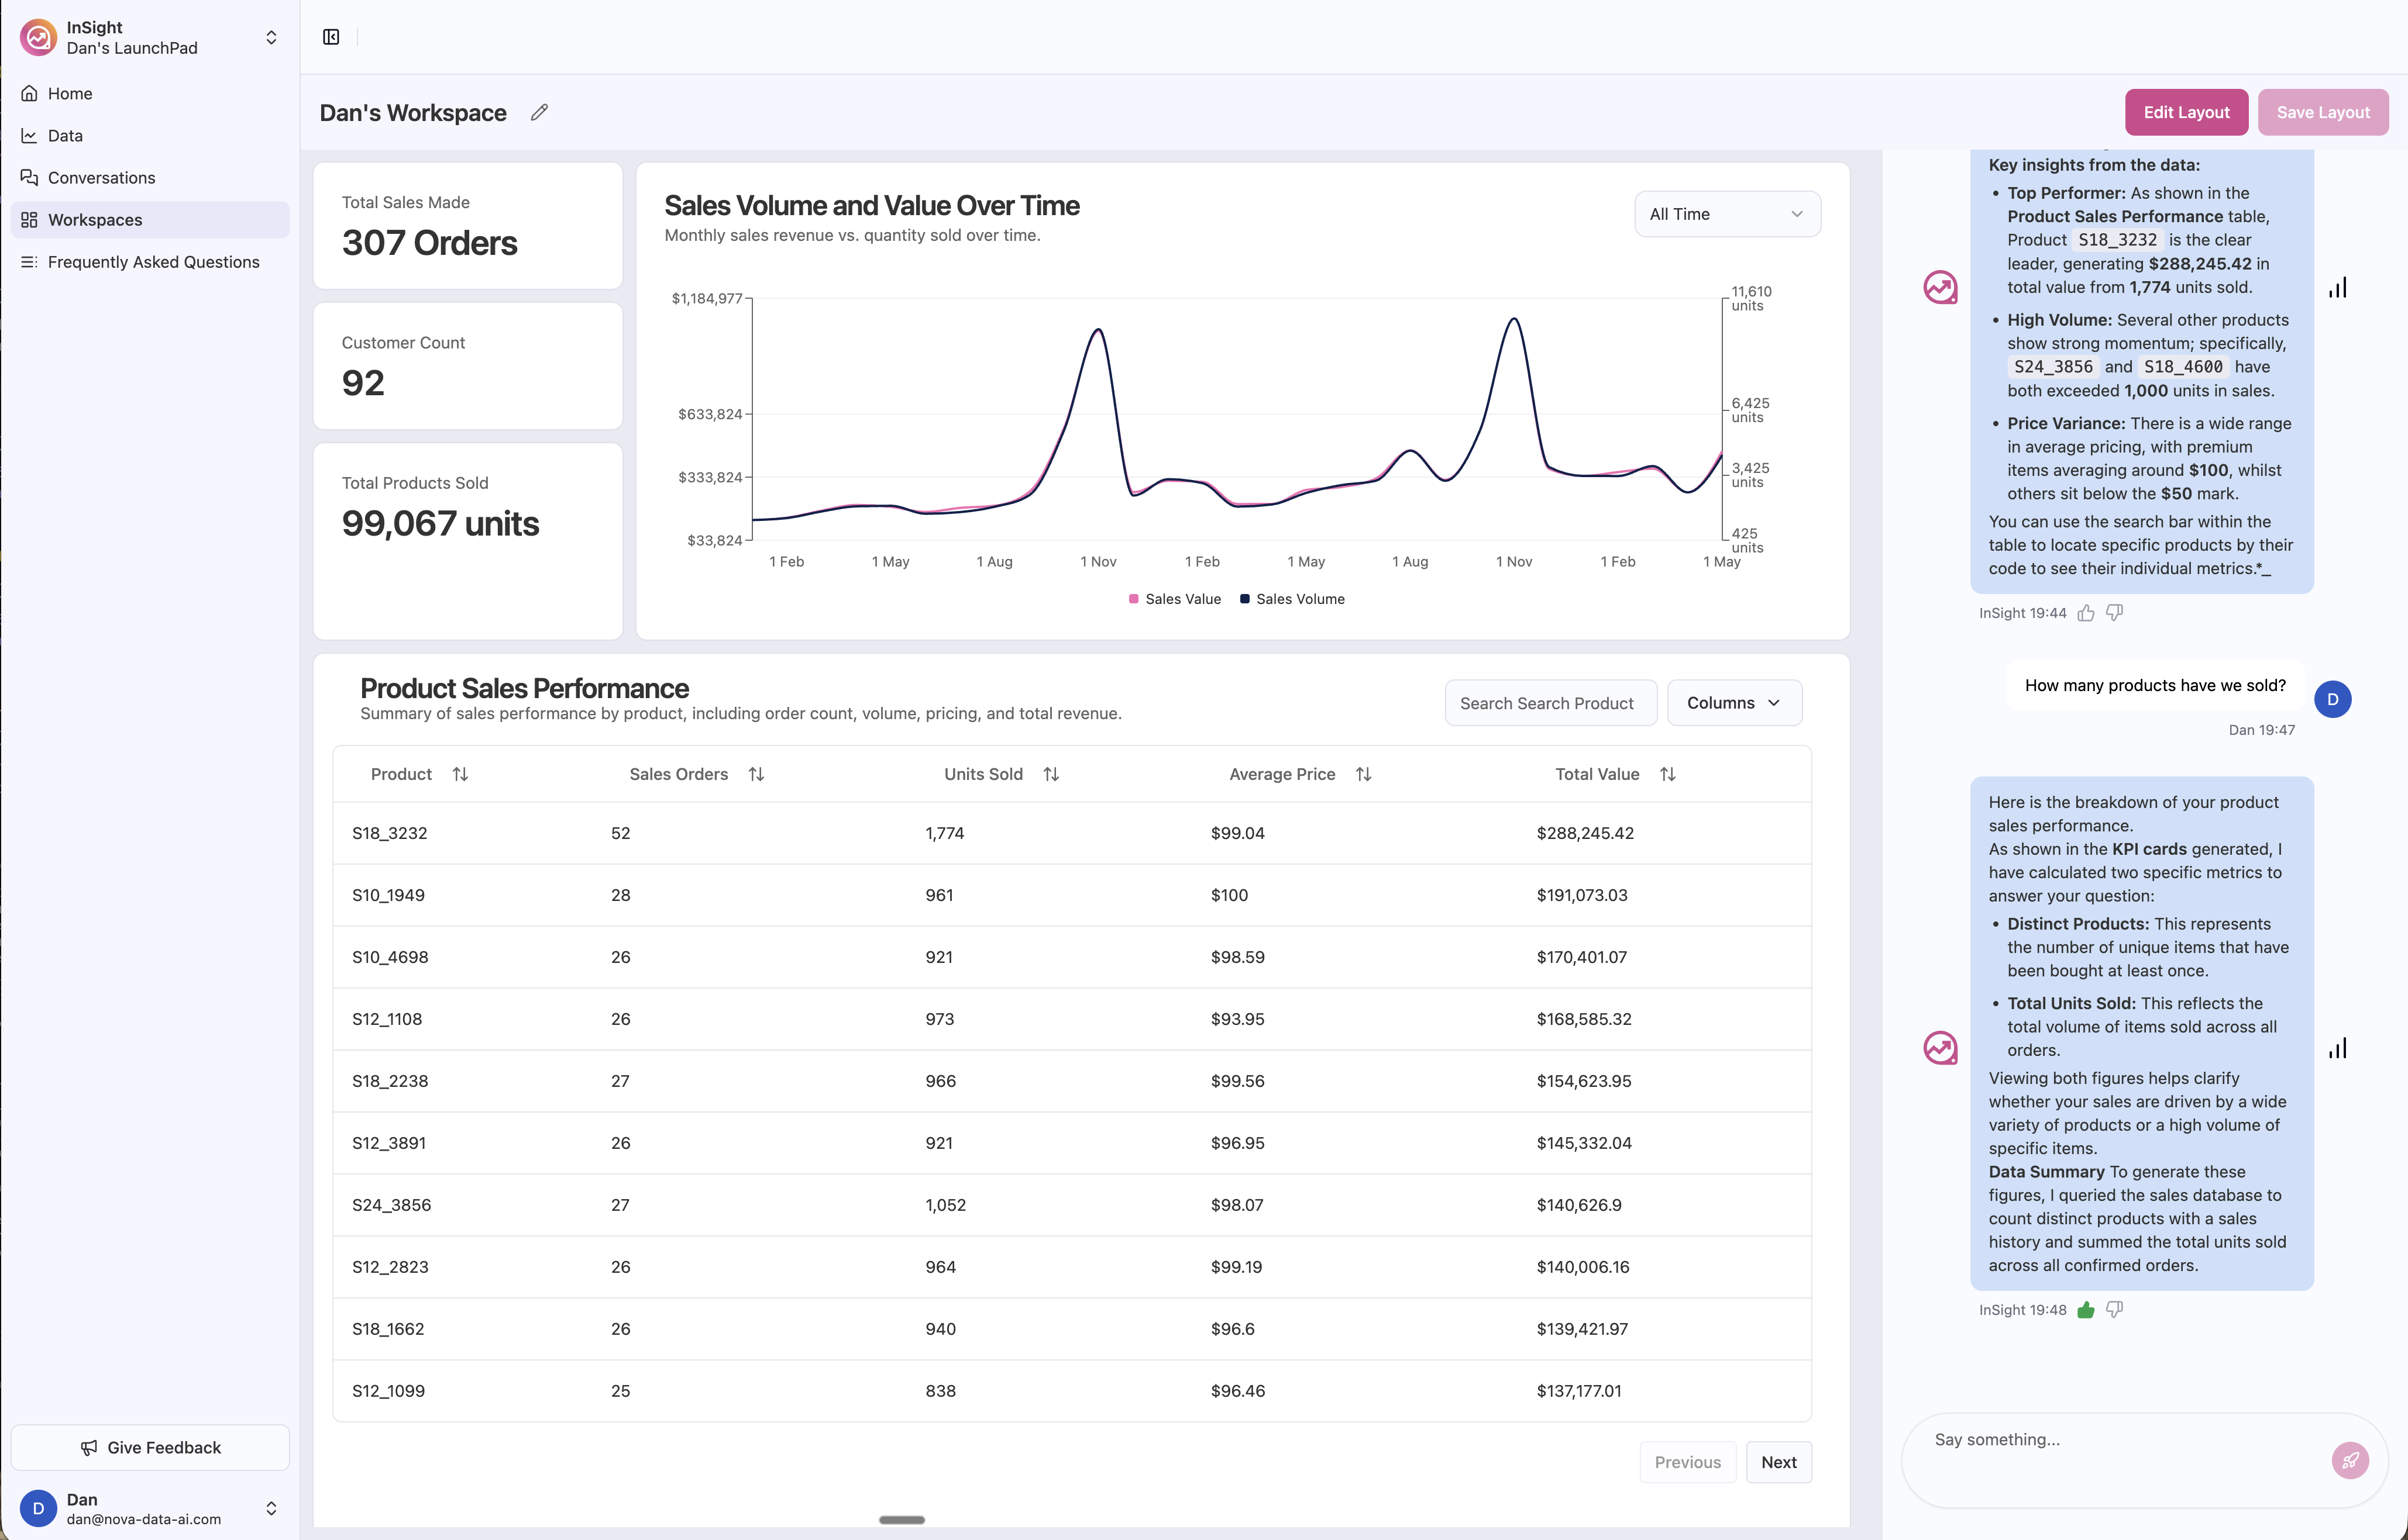Click the send rocket icon in chat

2349,1460
